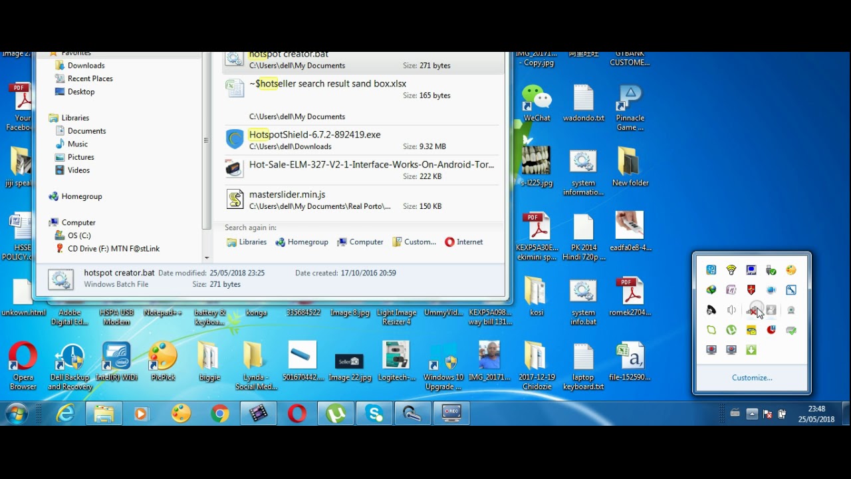Select Pictures library

click(x=80, y=157)
